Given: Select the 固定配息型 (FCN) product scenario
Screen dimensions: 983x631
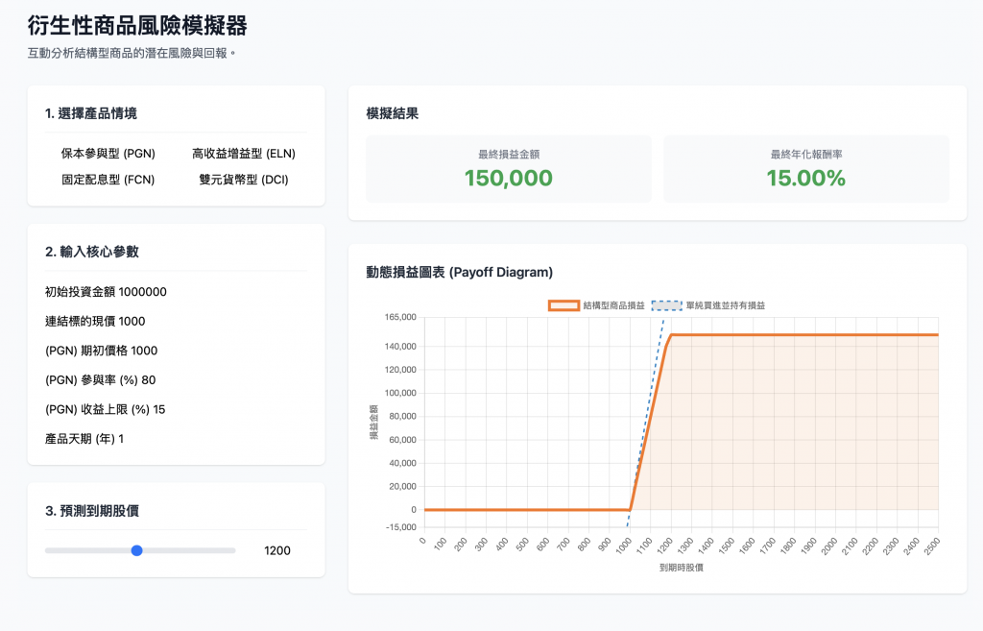Looking at the screenshot, I should tap(108, 180).
